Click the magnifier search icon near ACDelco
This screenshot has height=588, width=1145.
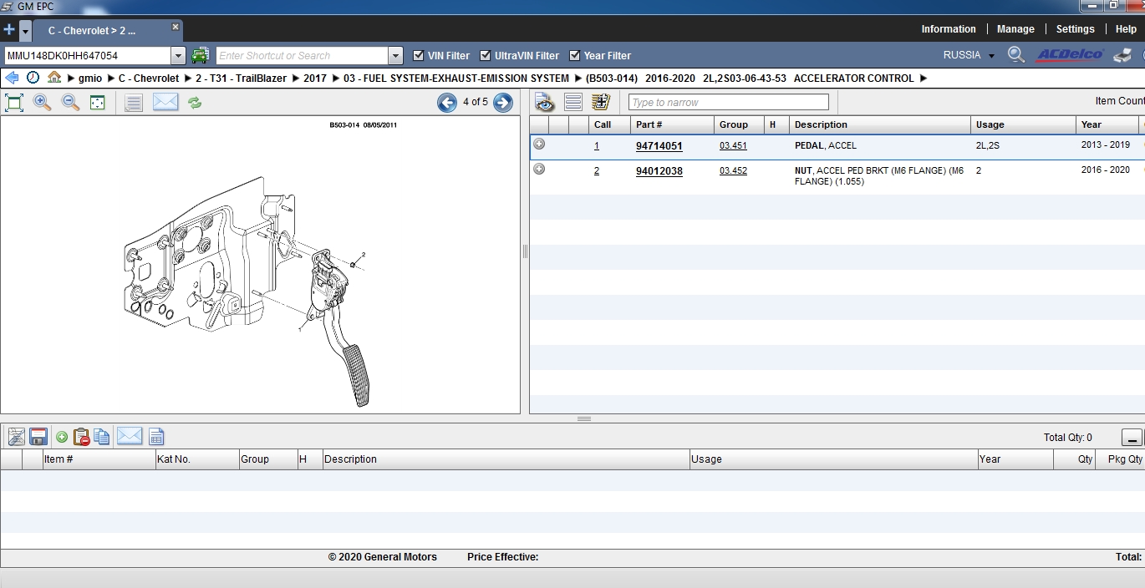coord(1015,55)
